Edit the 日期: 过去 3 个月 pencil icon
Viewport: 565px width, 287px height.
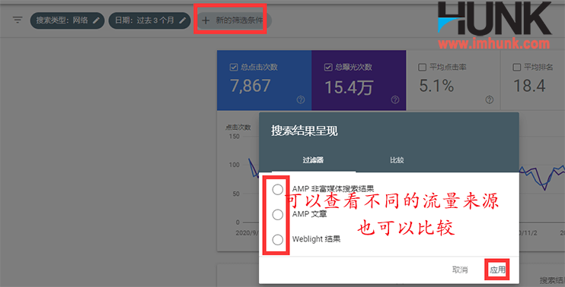pos(183,20)
